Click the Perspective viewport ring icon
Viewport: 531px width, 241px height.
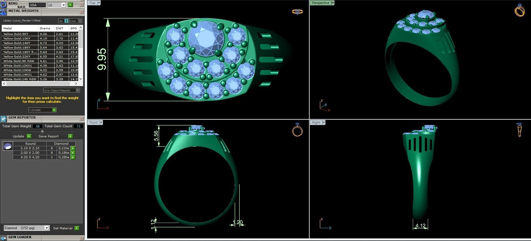(x=520, y=10)
